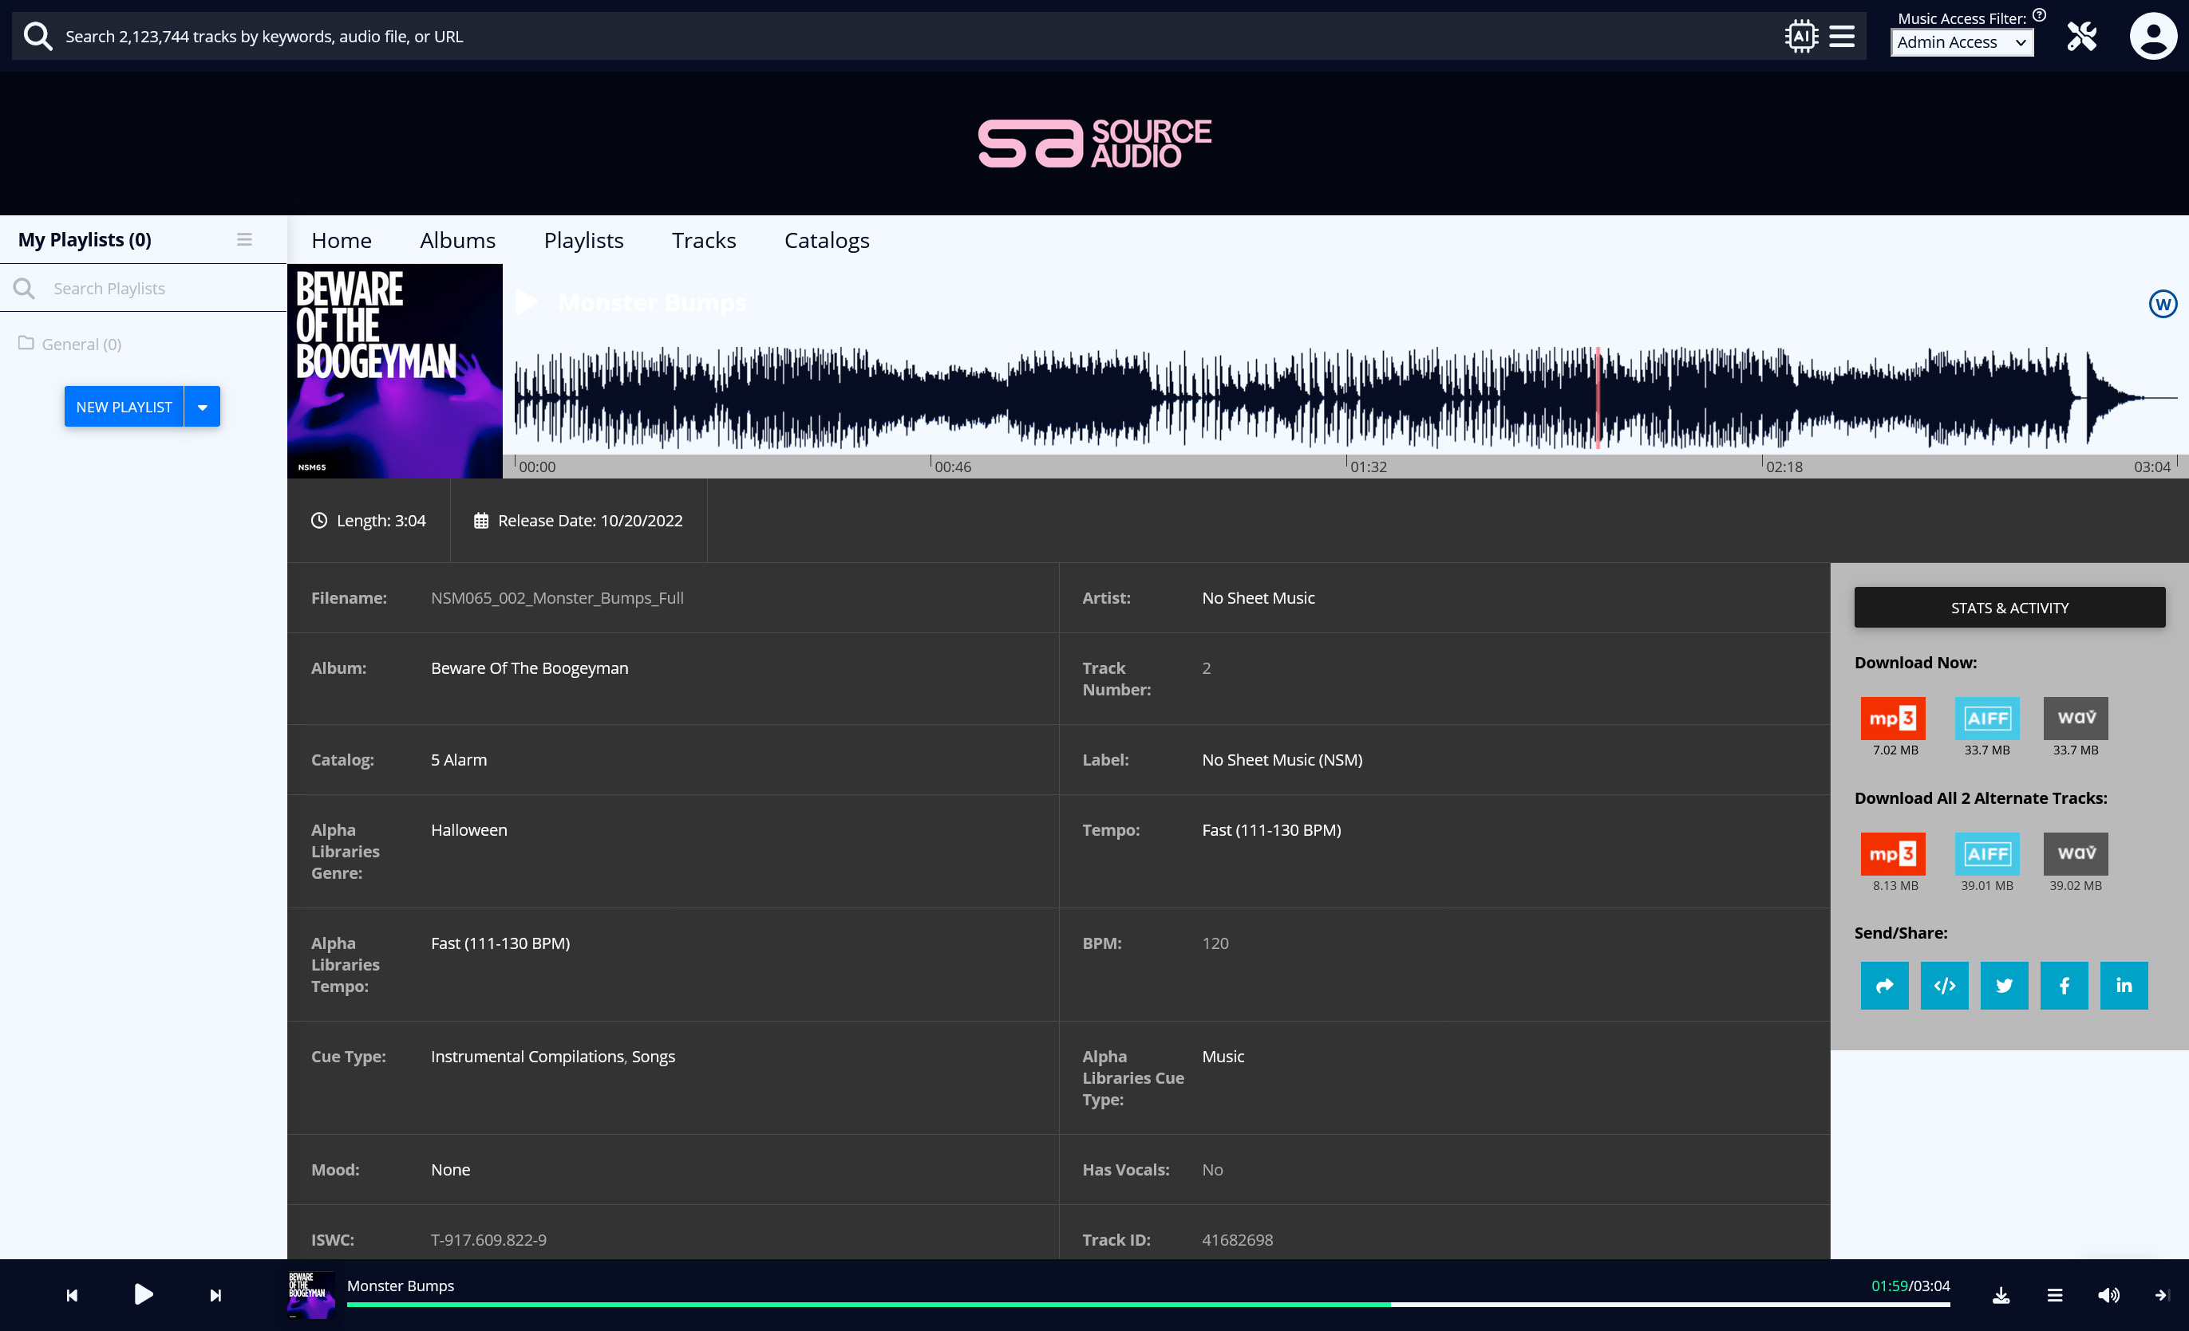Open STATS & ACTIVITY panel
Screen dimensions: 2189x1331
pos(2009,608)
